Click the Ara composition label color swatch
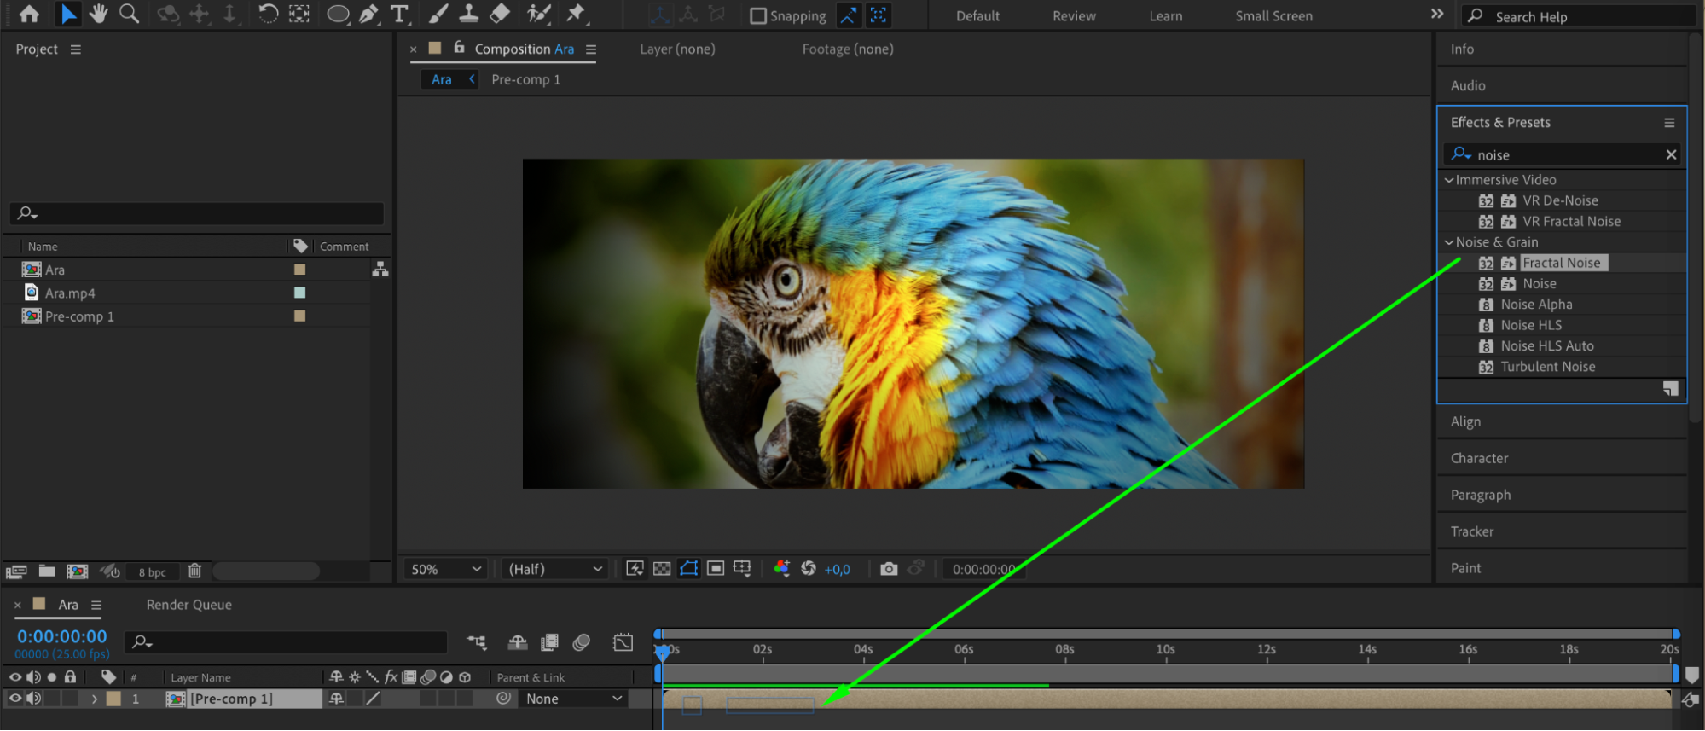1705x731 pixels. [299, 270]
